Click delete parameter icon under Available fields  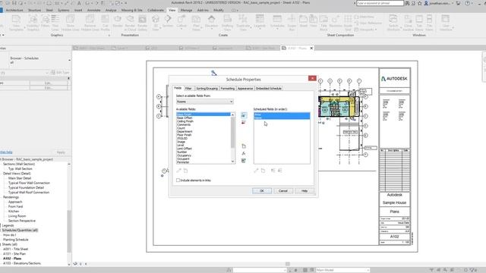(185, 171)
